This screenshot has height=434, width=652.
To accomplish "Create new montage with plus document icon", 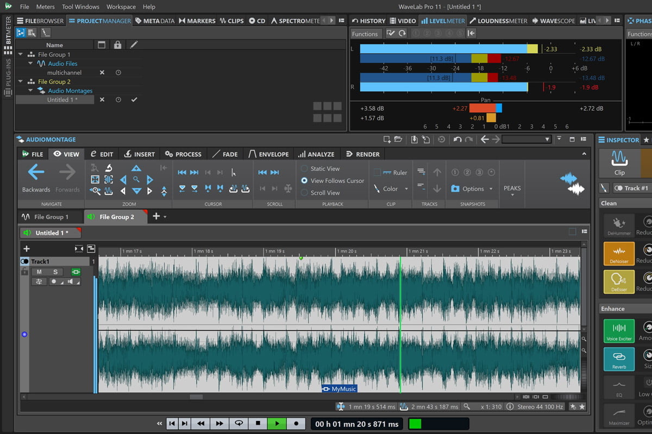I will pos(387,139).
